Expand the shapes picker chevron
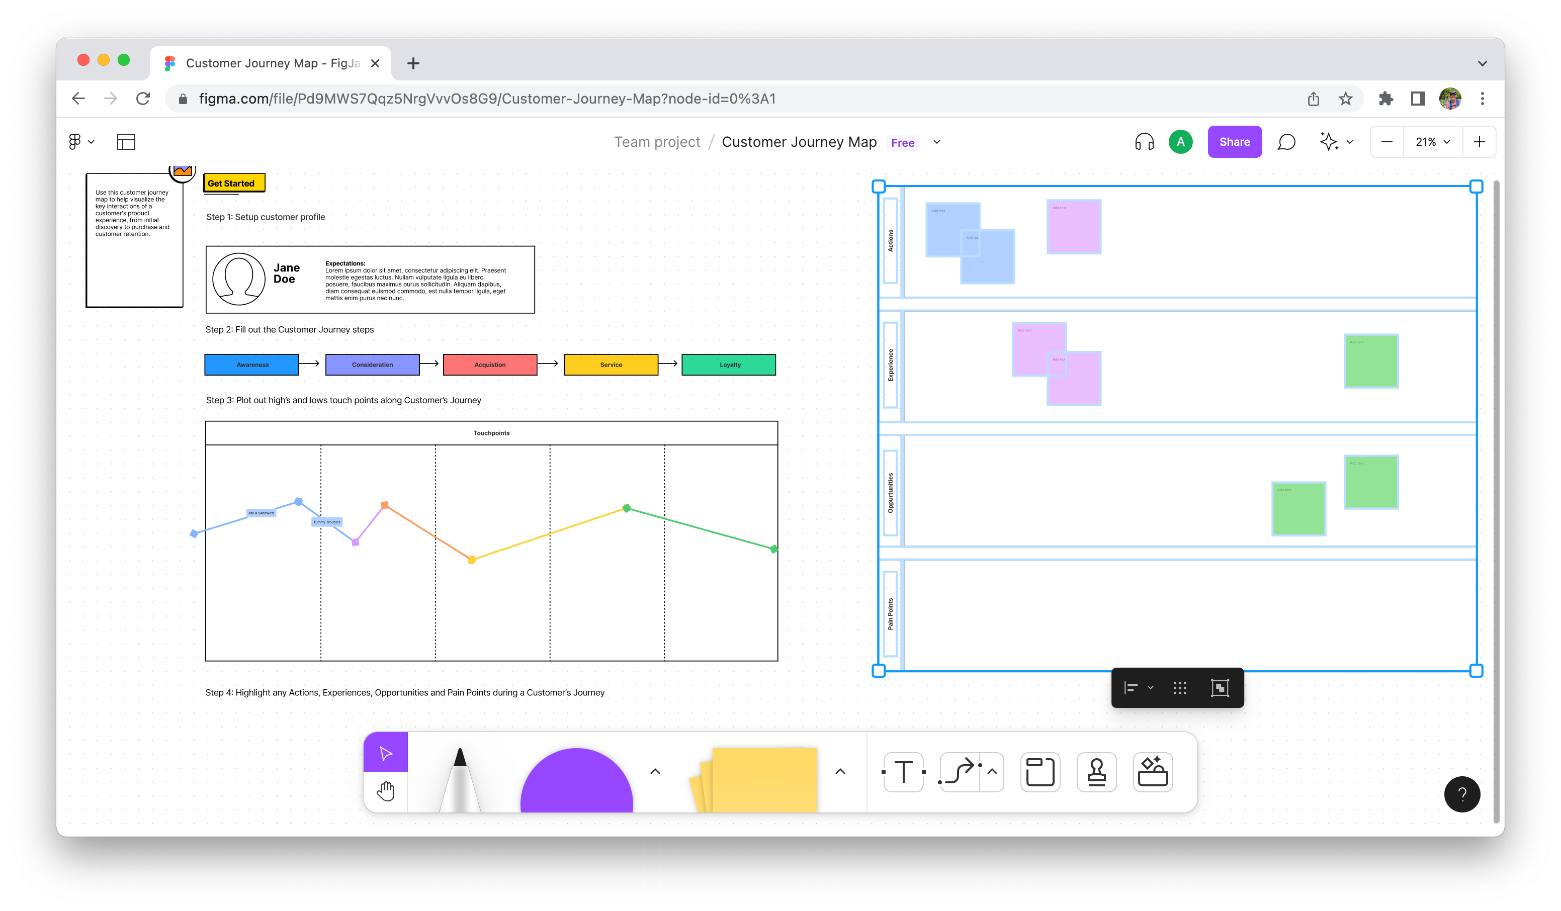The image size is (1561, 911). click(x=655, y=772)
